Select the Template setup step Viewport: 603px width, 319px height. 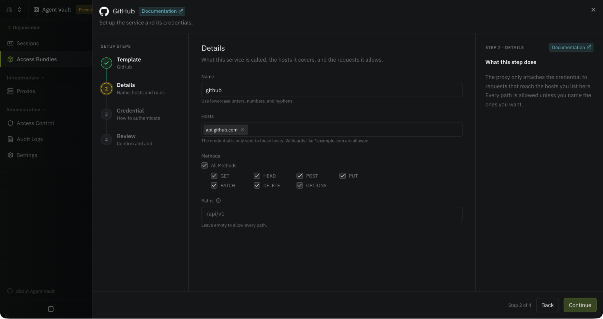click(121, 63)
